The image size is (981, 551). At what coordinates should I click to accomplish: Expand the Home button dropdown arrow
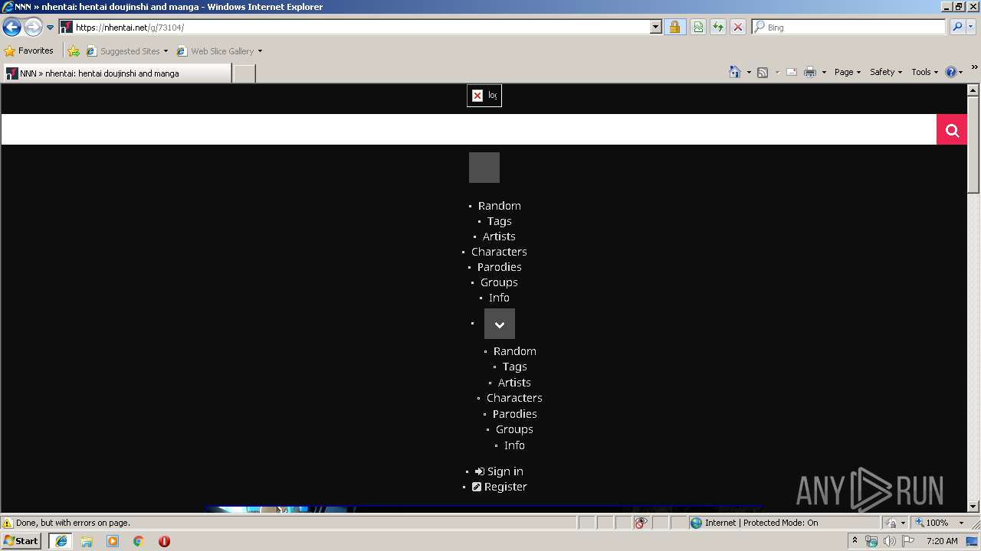(749, 72)
